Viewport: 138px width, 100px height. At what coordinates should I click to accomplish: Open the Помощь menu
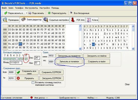[55, 8]
